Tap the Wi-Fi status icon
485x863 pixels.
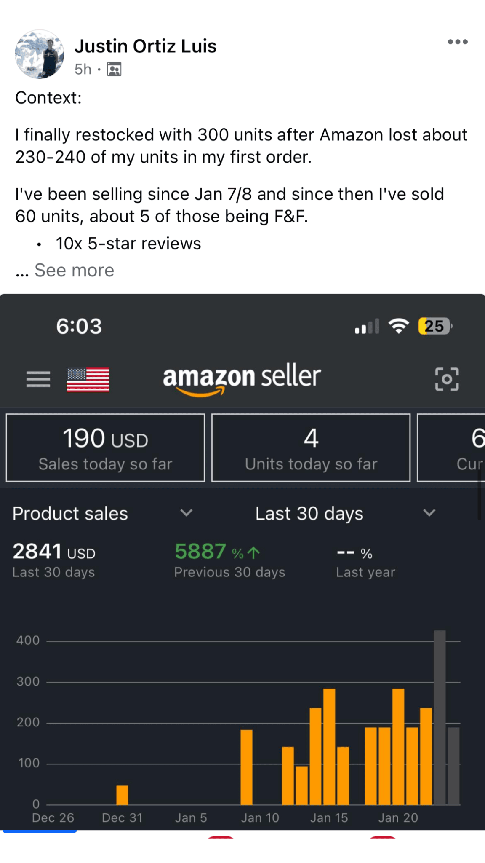[398, 326]
